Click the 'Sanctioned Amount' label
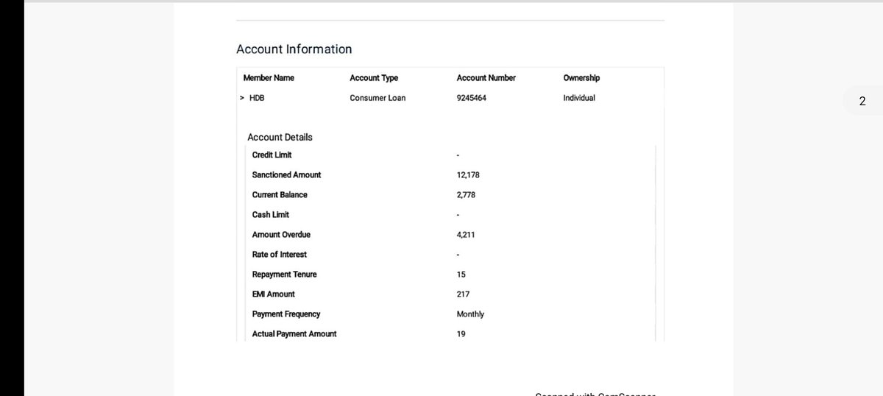 [x=286, y=175]
